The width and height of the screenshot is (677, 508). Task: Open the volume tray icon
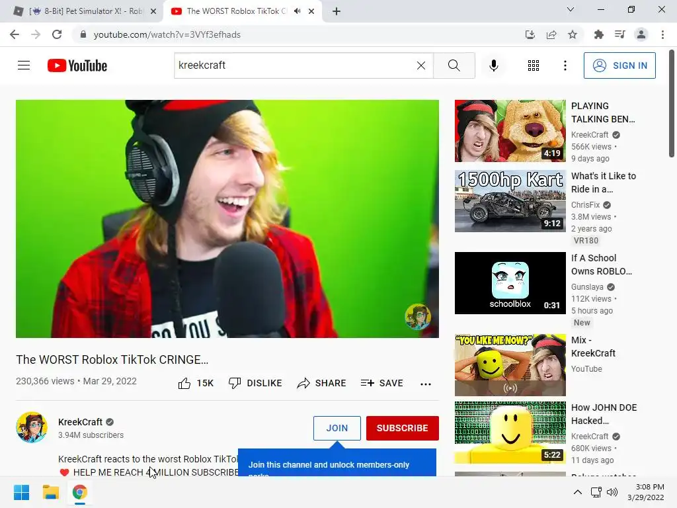pyautogui.click(x=612, y=492)
